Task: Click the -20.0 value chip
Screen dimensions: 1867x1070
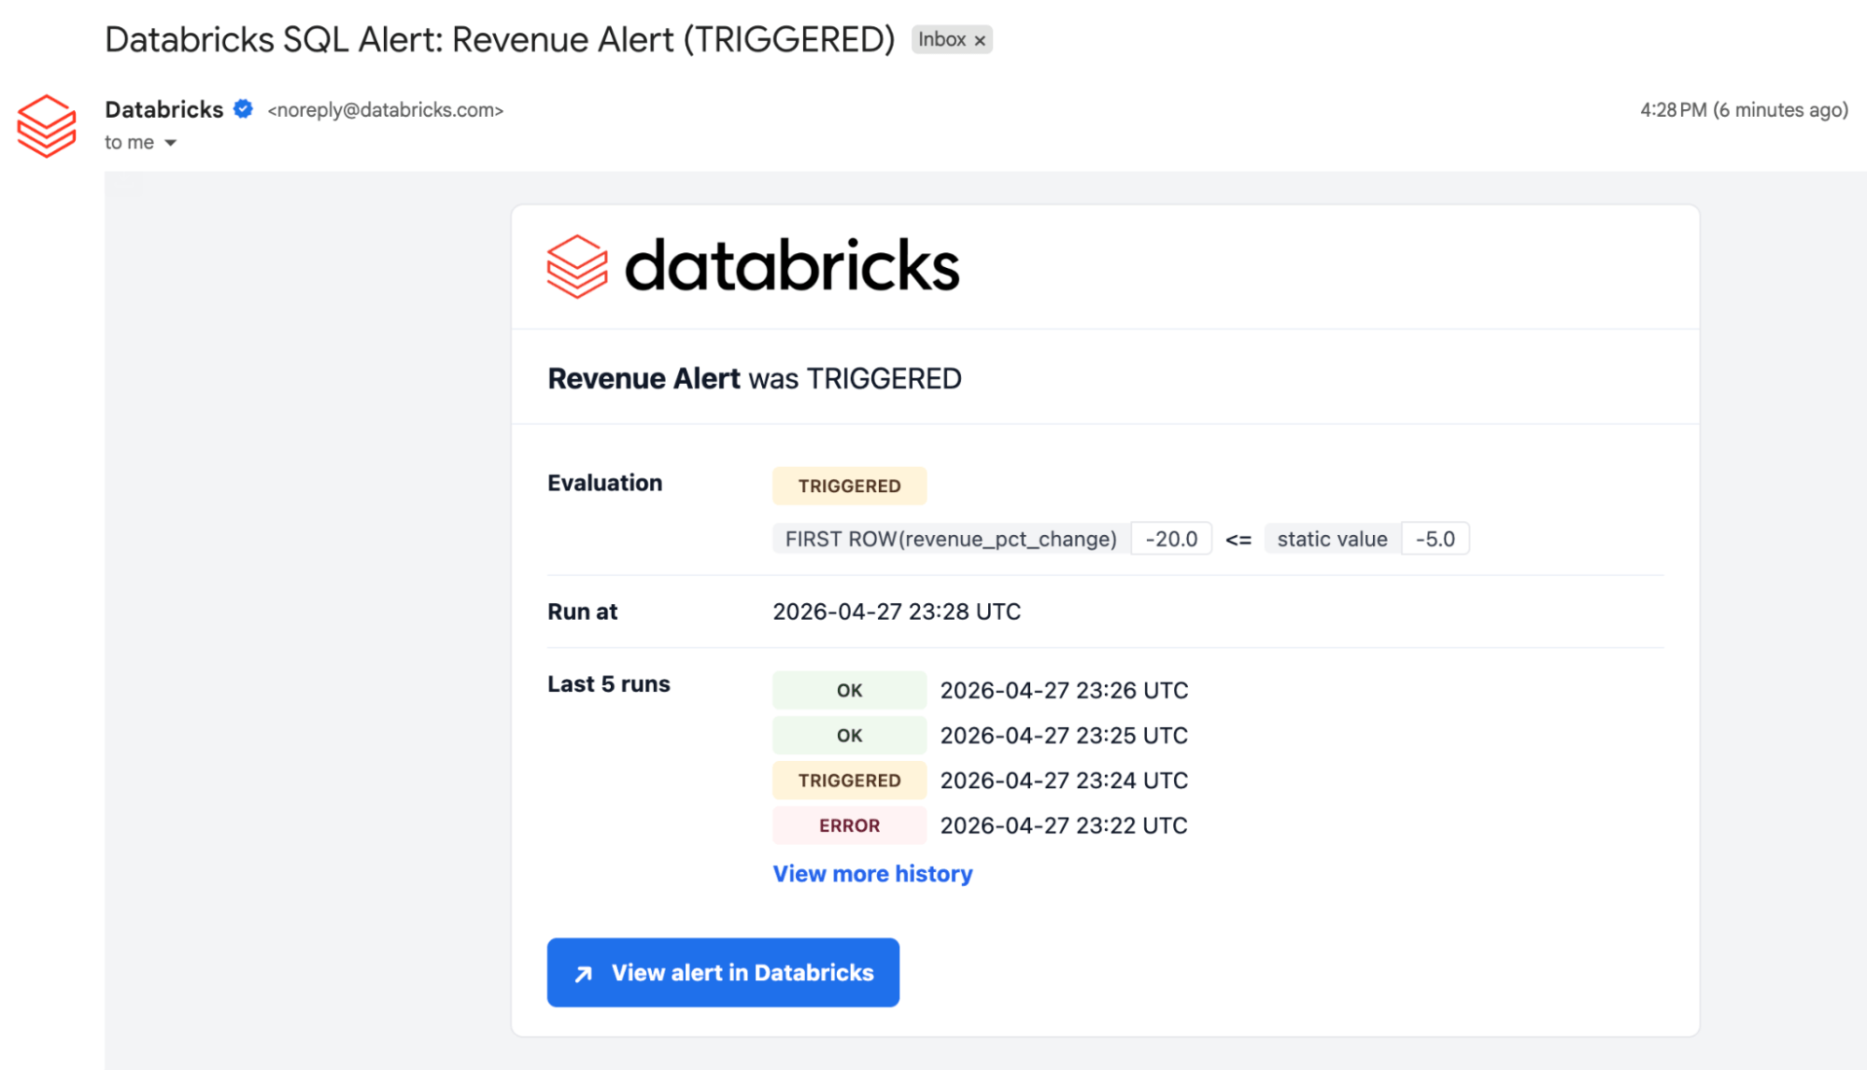Action: (1171, 539)
